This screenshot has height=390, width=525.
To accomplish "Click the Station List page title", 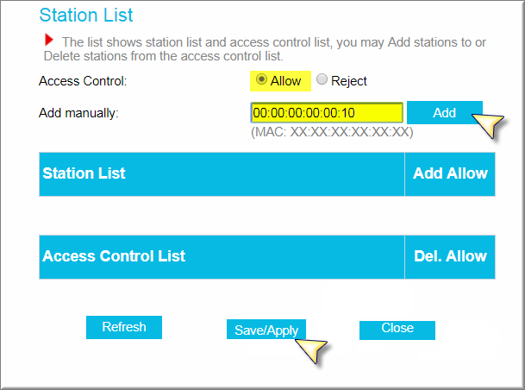I will coord(86,15).
